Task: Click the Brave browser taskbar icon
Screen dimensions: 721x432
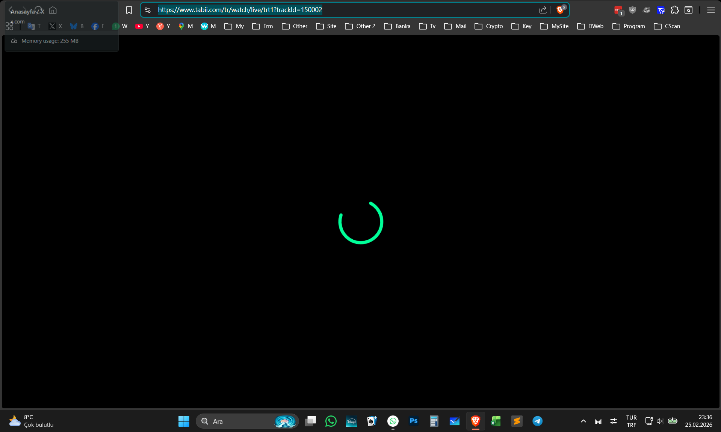Action: tap(476, 421)
